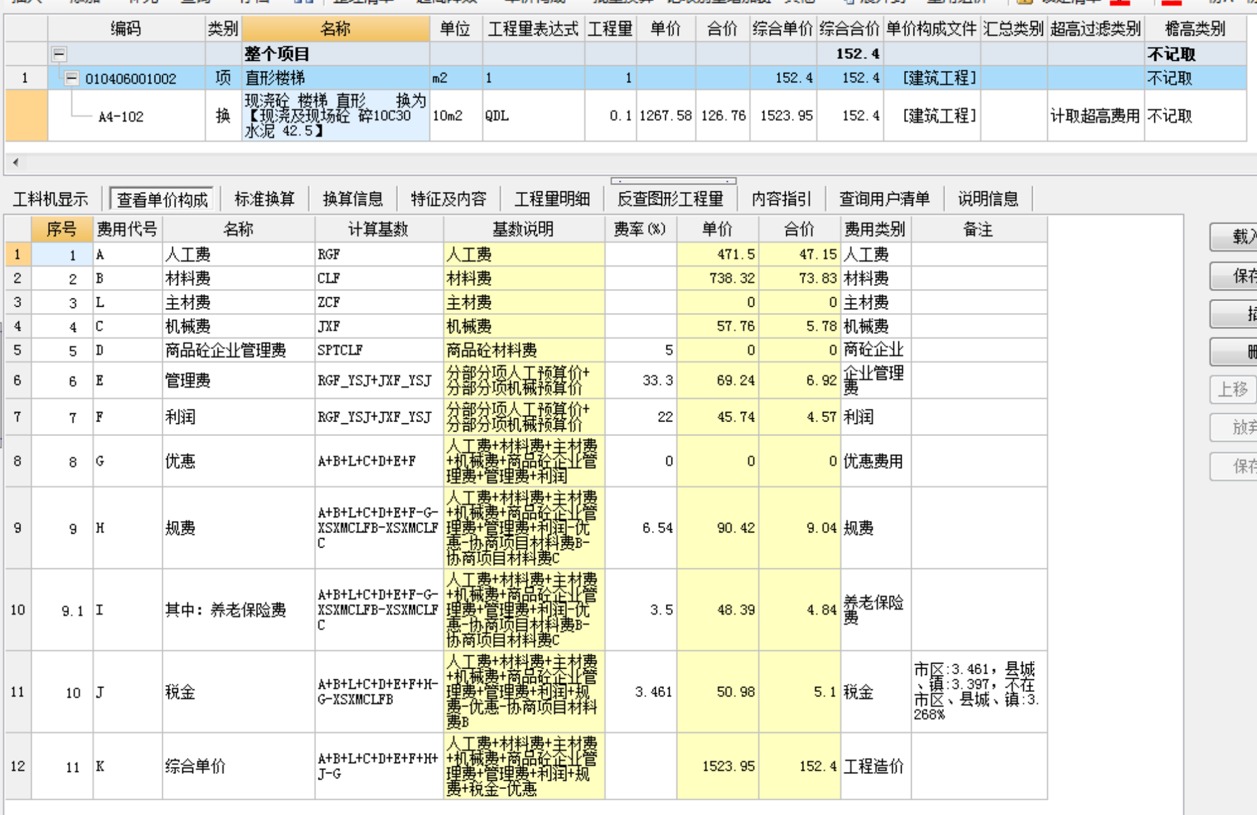The image size is (1257, 815).
Task: Click the 备注 column header
Action: point(978,229)
